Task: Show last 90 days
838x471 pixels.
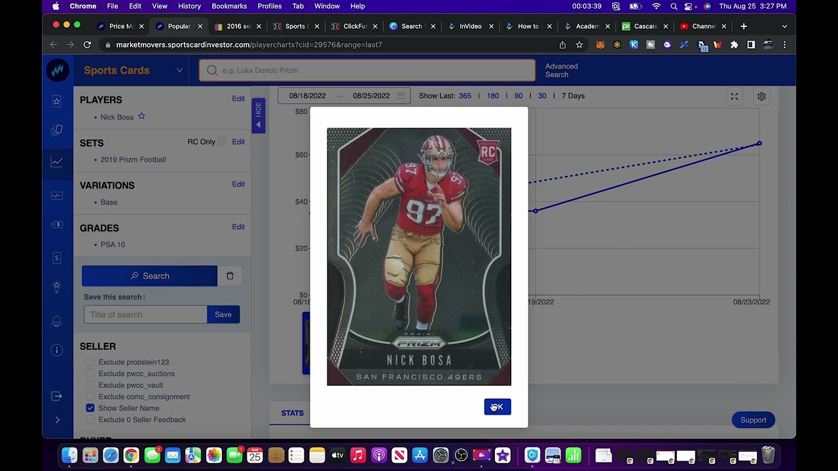Action: (519, 96)
